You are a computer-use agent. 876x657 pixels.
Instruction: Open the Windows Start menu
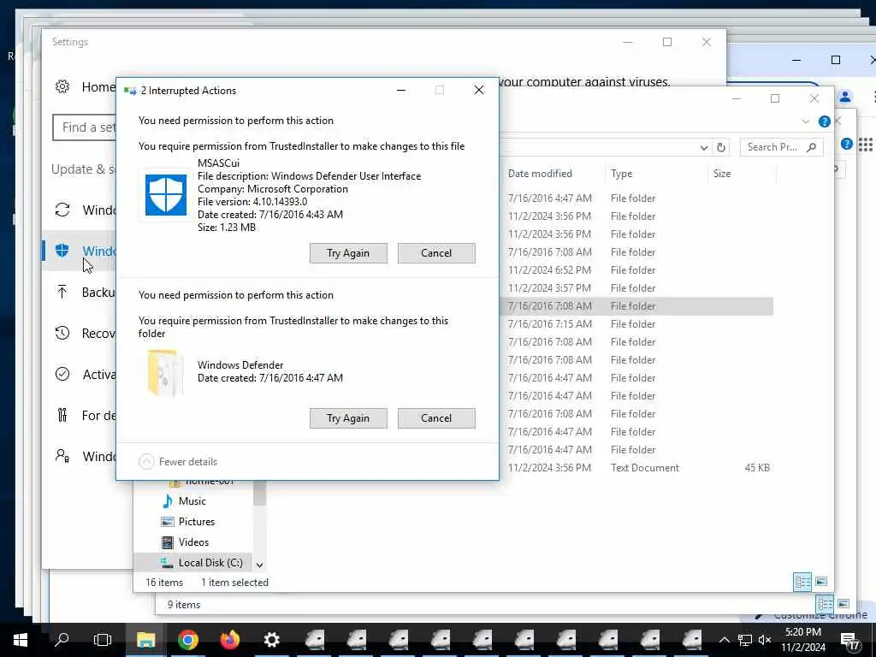coord(21,640)
